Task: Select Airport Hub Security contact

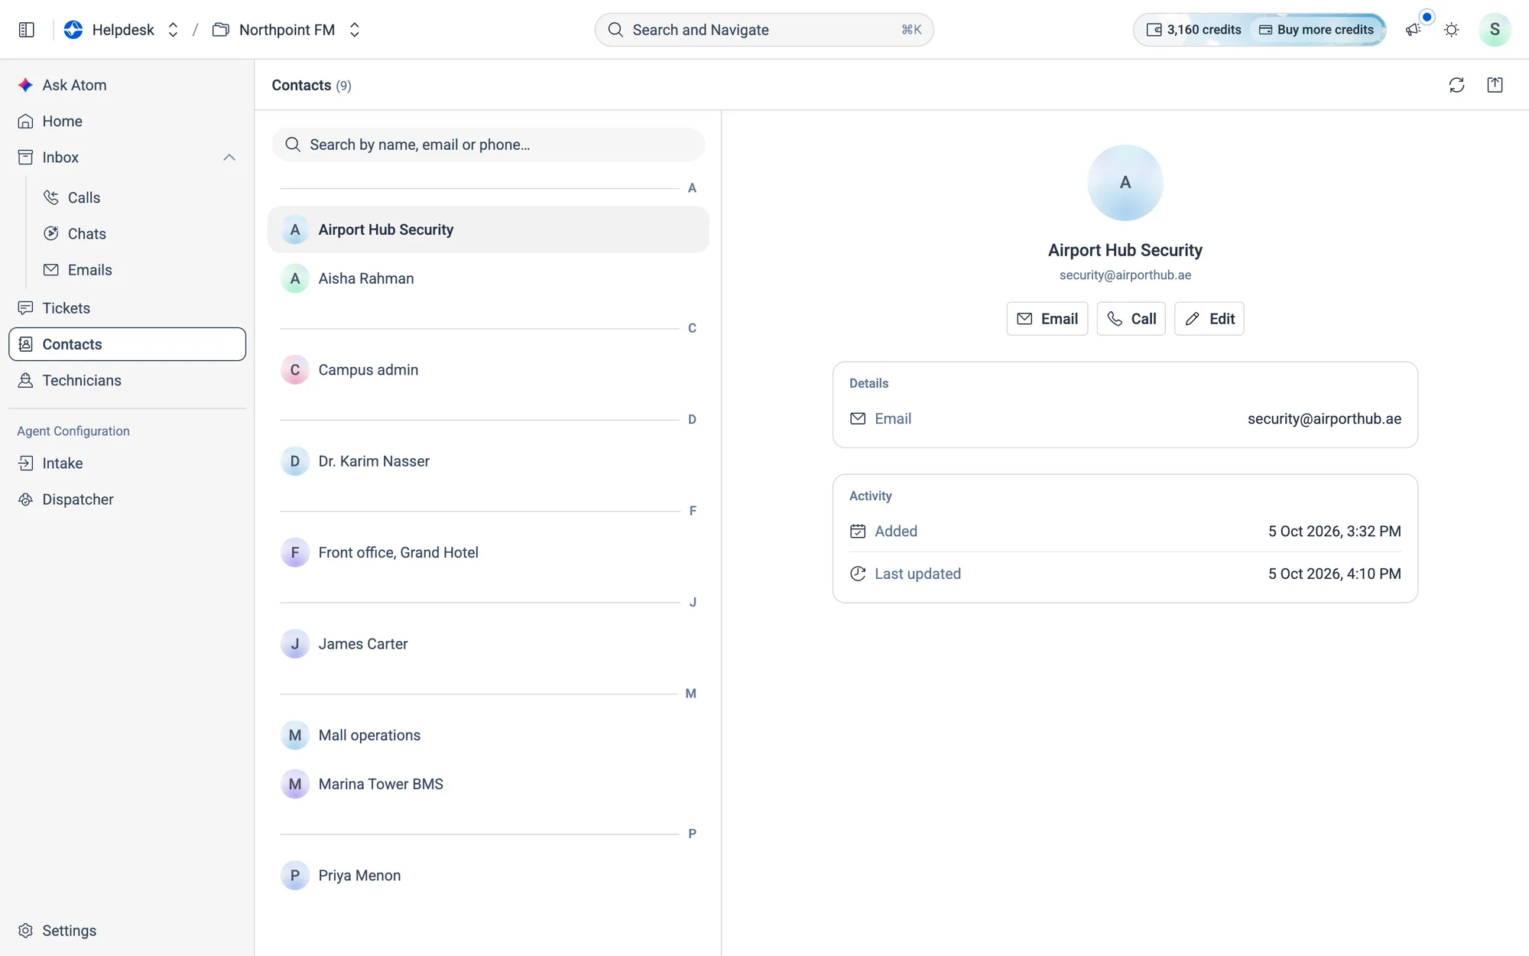Action: (488, 229)
